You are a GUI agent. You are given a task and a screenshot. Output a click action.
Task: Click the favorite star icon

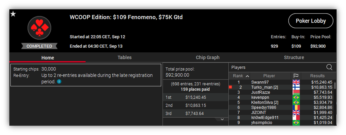pos(13,14)
